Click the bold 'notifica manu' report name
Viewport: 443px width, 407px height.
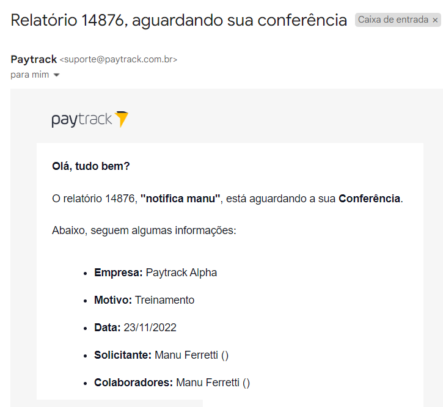click(x=180, y=199)
